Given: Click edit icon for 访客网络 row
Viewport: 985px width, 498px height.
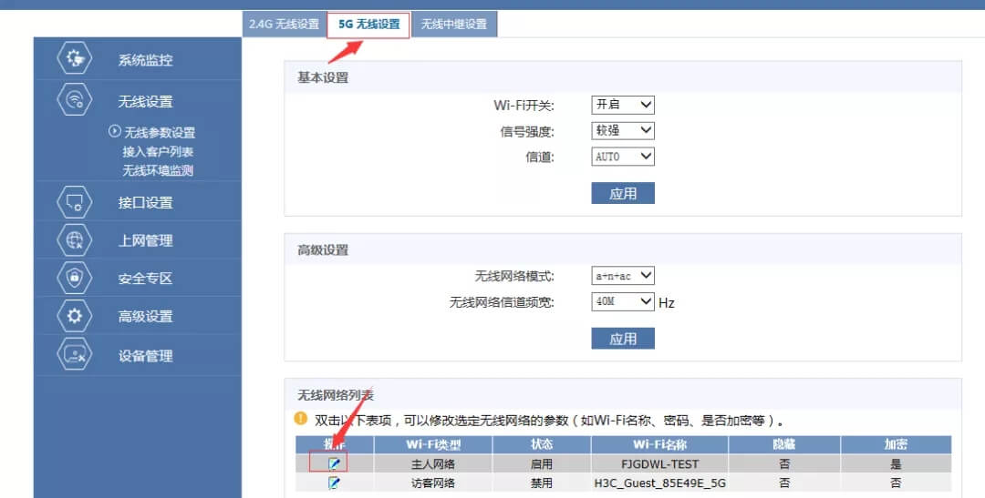Looking at the screenshot, I should (x=334, y=483).
